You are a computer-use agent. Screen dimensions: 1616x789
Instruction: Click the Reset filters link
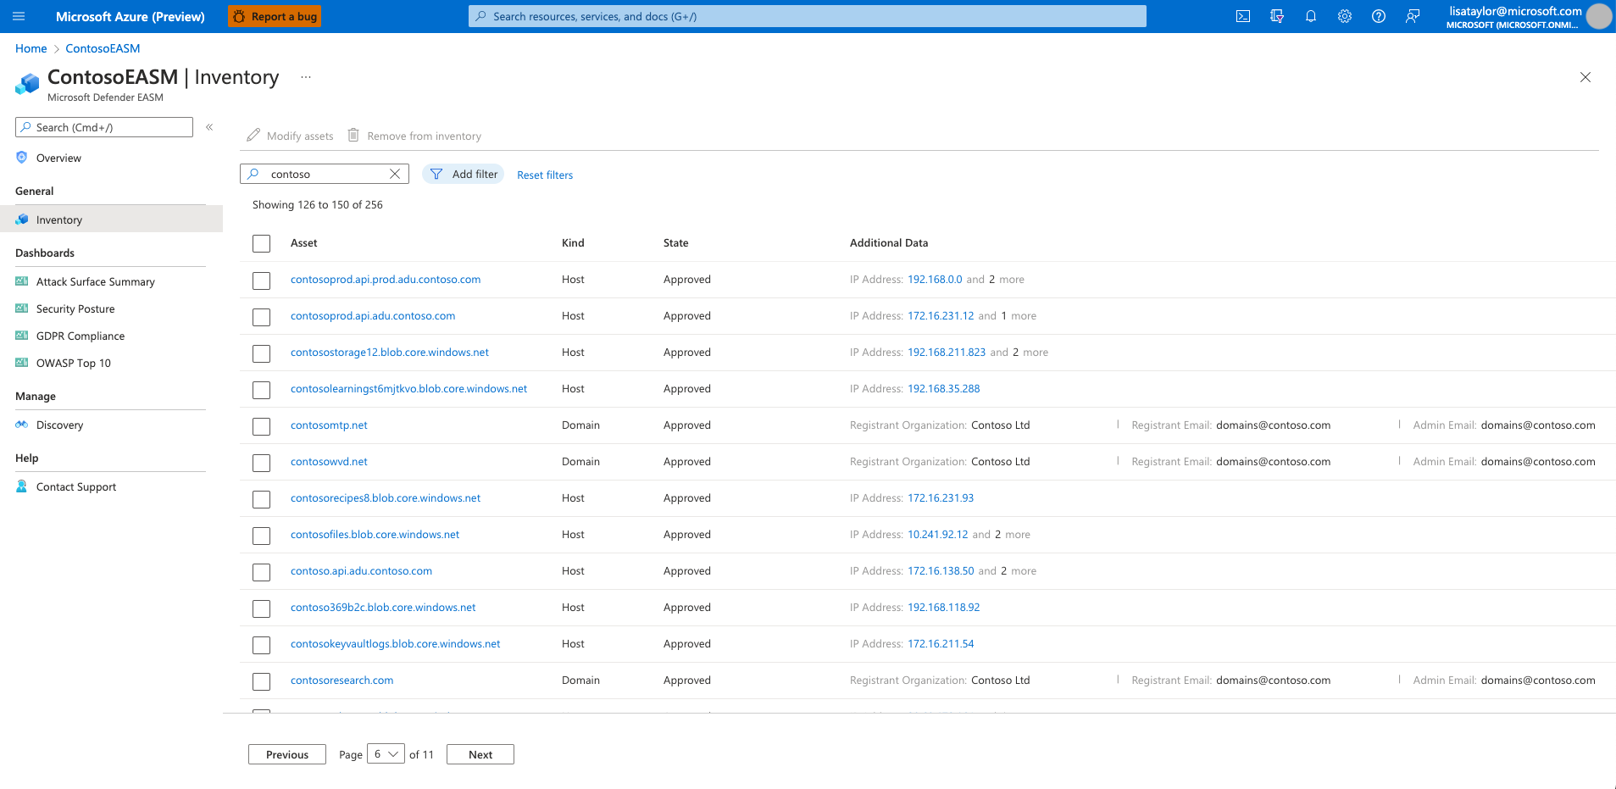point(545,175)
